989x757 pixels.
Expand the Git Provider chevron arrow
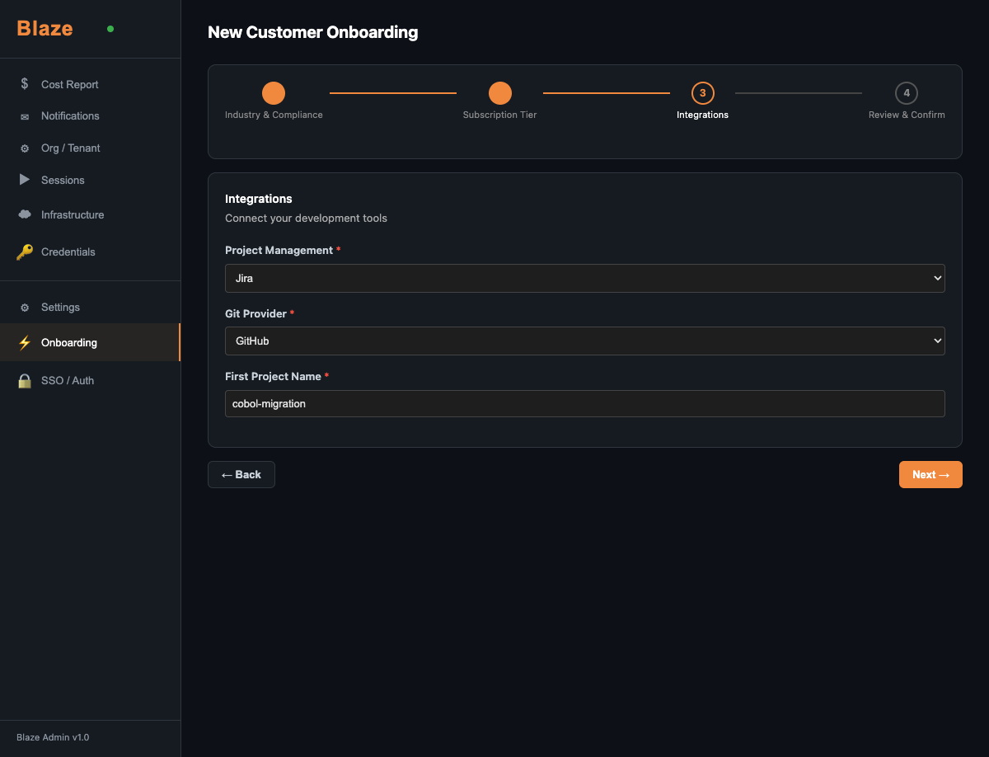coord(936,341)
